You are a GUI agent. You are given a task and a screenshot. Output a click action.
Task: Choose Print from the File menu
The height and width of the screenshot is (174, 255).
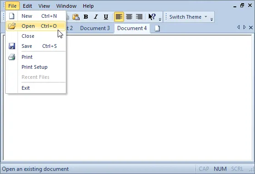point(36,57)
